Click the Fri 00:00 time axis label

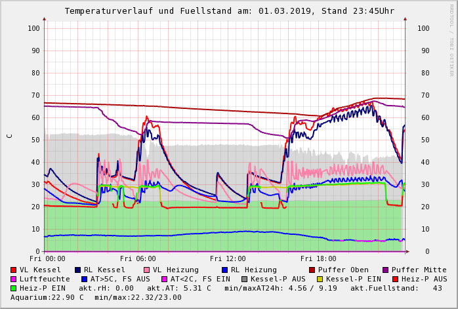point(47,258)
